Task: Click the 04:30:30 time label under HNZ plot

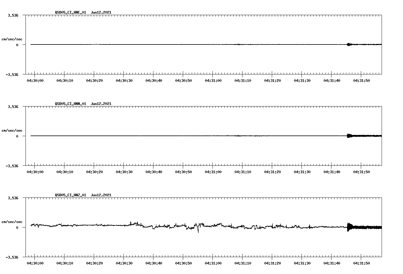Action: point(124,263)
